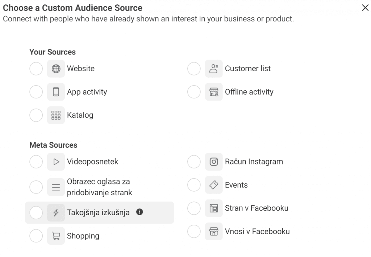371x257 pixels.
Task: Click the Shopping cart icon
Action: [56, 236]
